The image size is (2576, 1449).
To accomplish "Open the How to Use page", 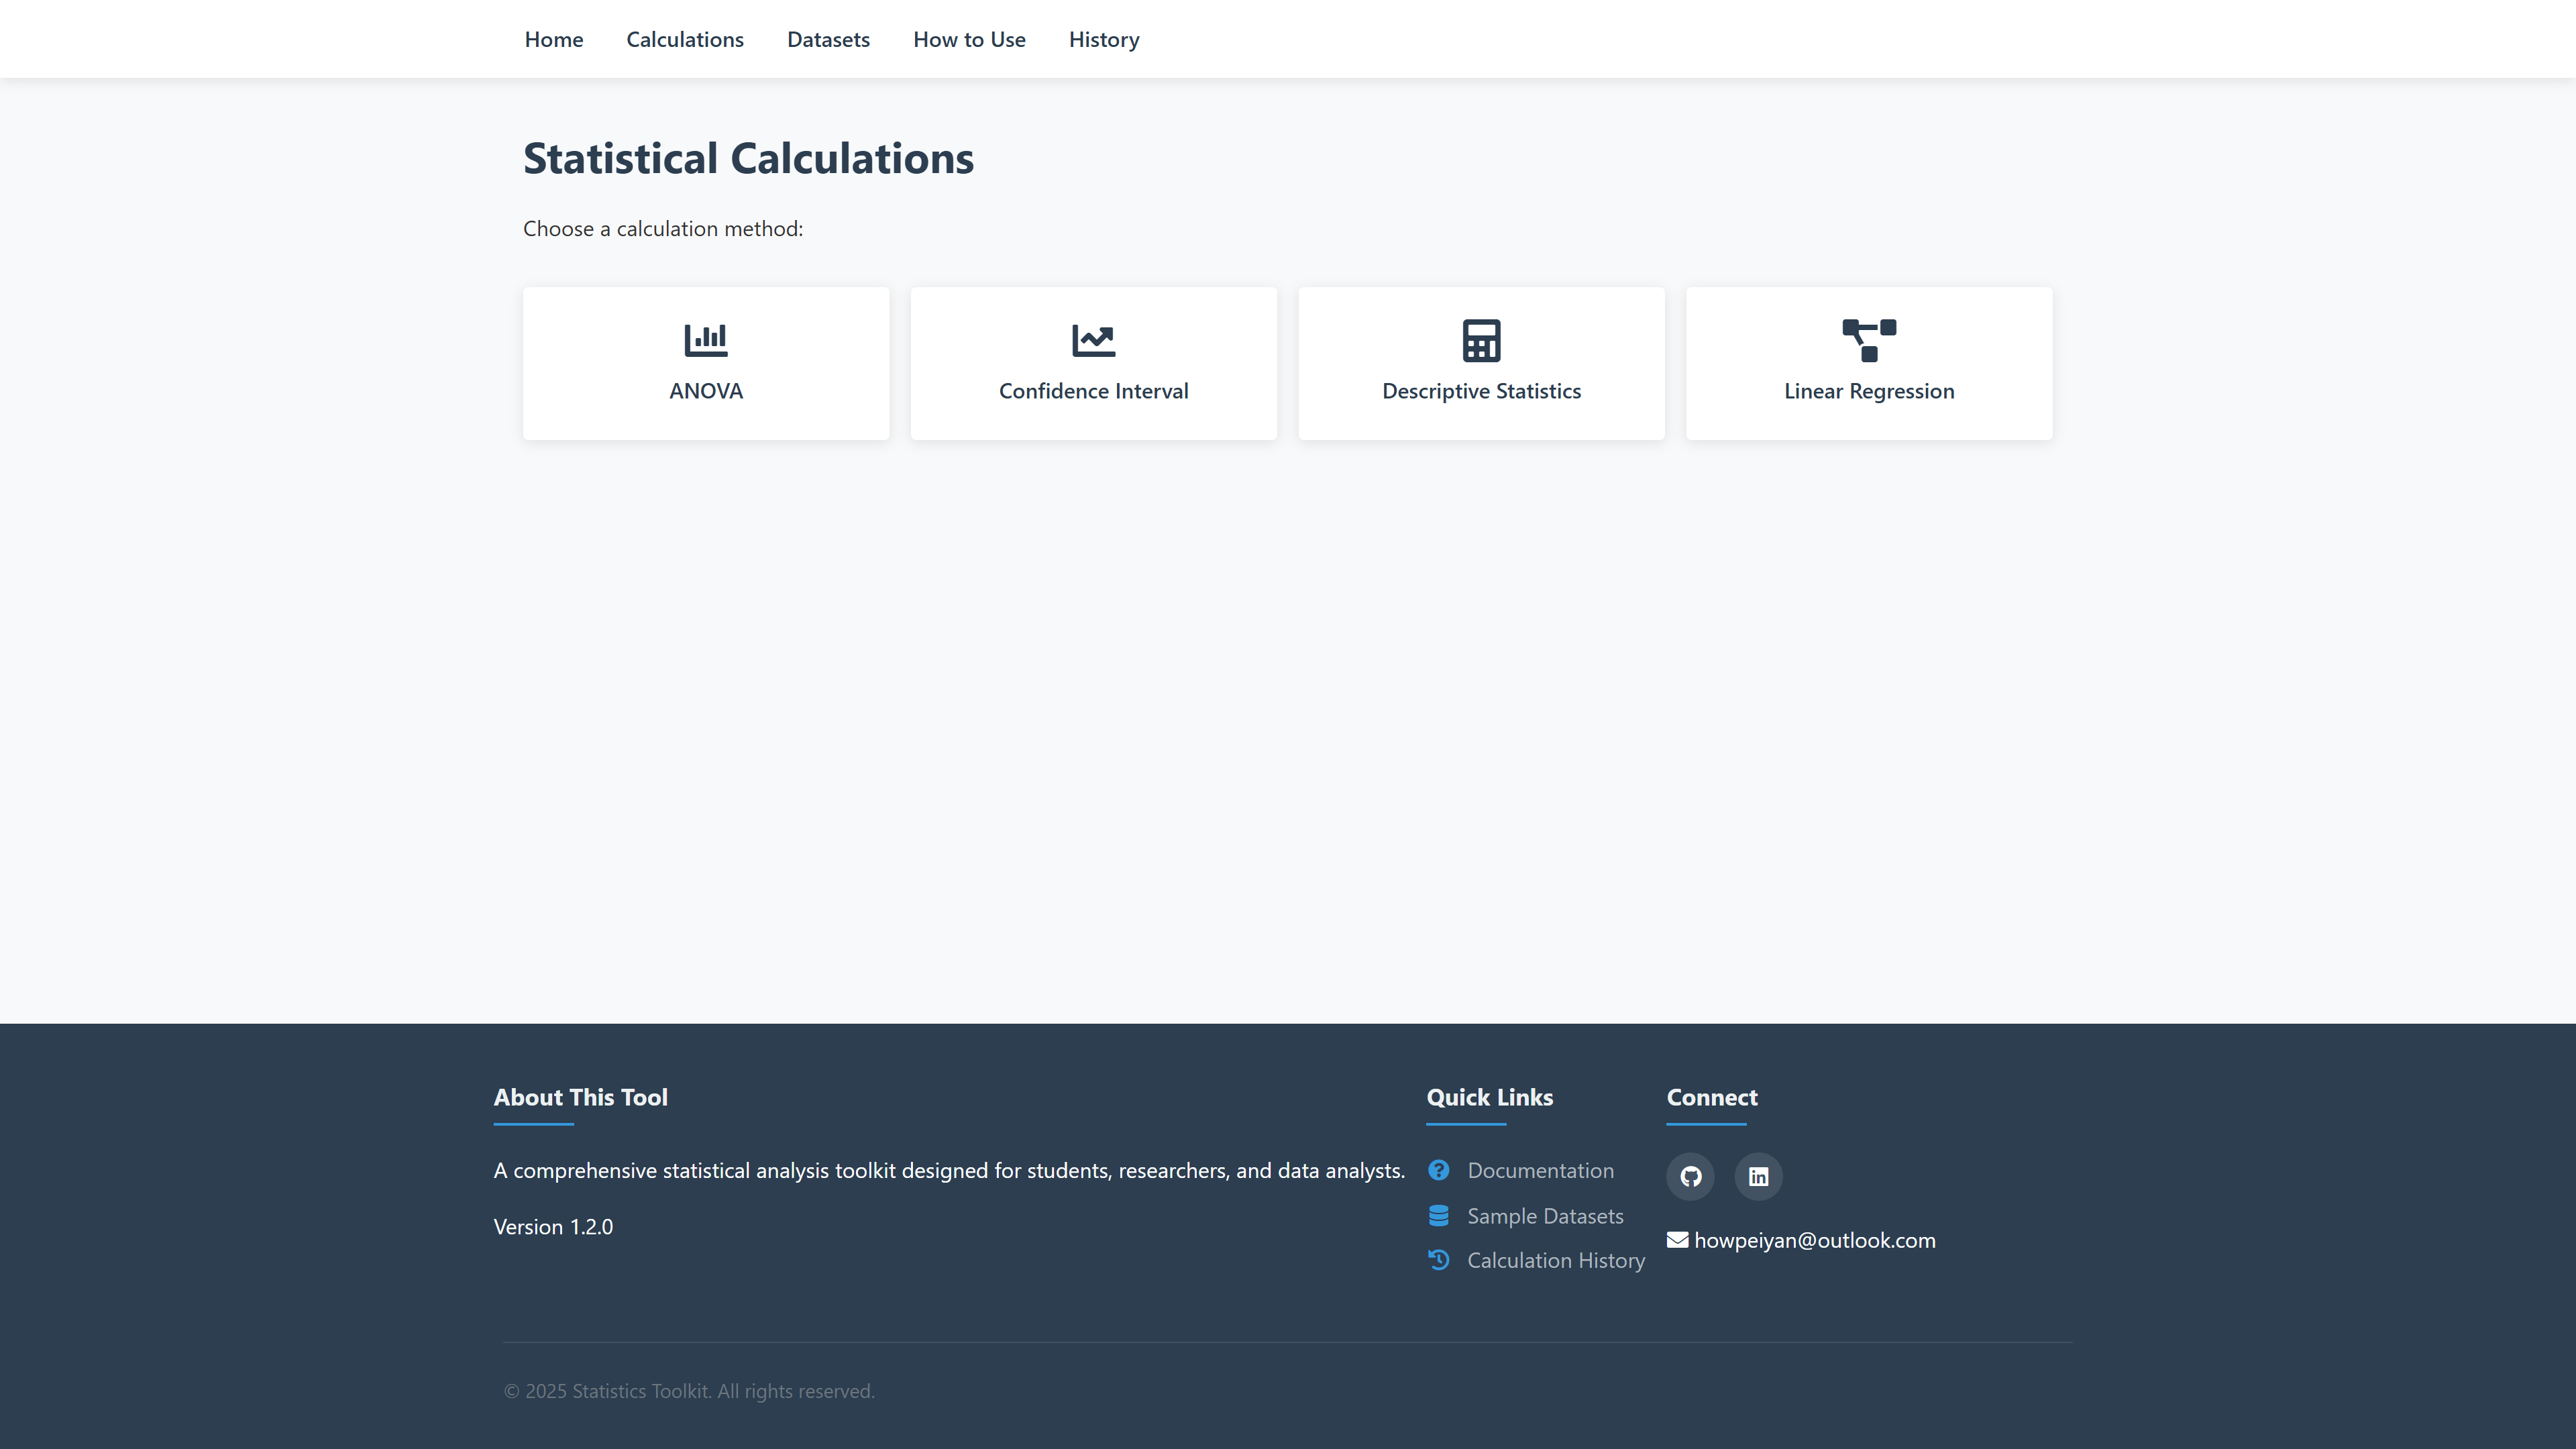I will coord(968,39).
